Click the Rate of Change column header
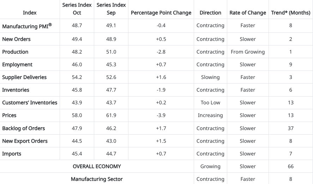Viewport: 313px width, 184px height. [x=248, y=13]
